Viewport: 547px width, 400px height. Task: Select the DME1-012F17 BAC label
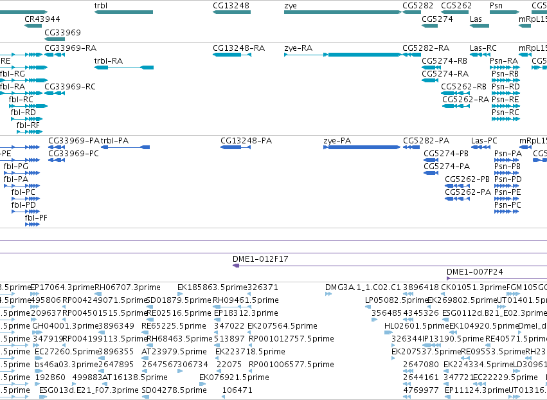[260, 259]
